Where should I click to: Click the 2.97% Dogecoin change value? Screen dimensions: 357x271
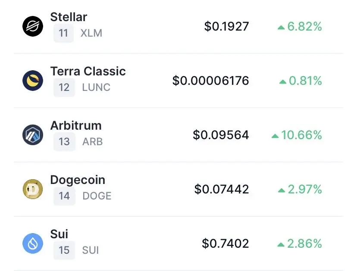pos(305,189)
